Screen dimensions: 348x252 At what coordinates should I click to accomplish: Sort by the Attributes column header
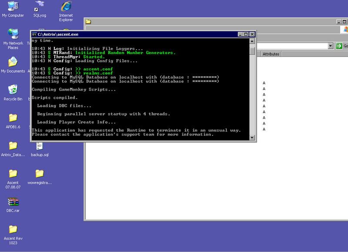[x=271, y=54]
